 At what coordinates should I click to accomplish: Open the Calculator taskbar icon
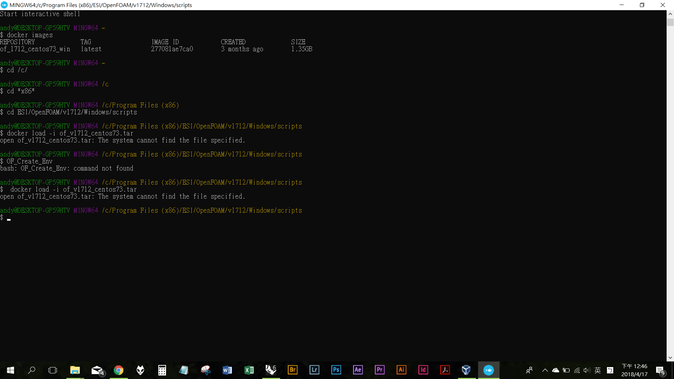click(x=162, y=370)
